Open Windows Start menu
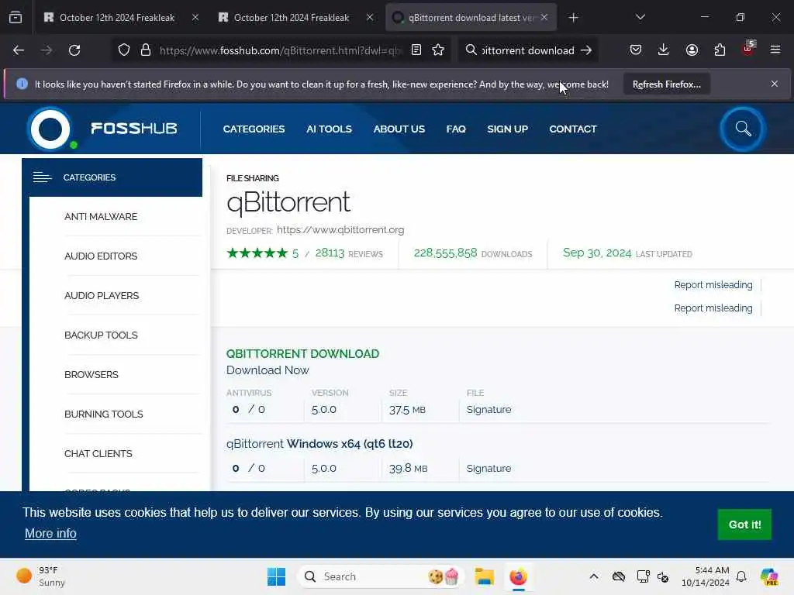 tap(277, 576)
